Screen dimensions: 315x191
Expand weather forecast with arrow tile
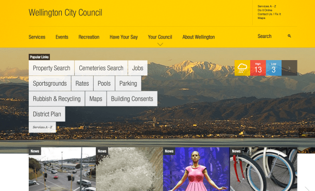[289, 68]
